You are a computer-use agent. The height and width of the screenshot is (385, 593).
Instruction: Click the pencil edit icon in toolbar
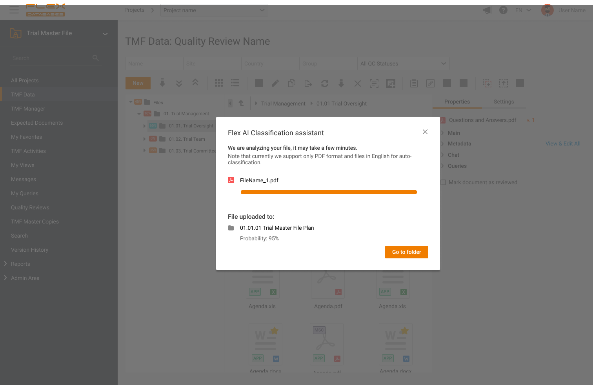click(x=275, y=83)
